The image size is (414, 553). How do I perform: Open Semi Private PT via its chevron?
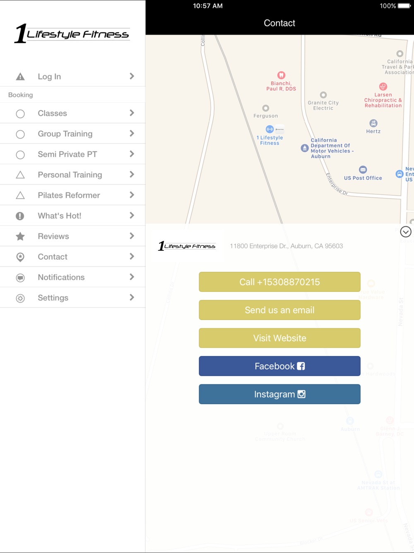pyautogui.click(x=132, y=154)
